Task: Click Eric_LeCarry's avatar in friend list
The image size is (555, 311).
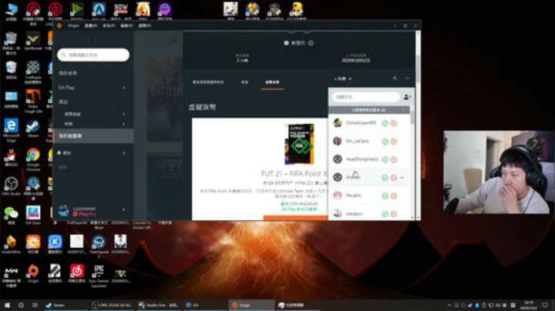Action: [338, 141]
